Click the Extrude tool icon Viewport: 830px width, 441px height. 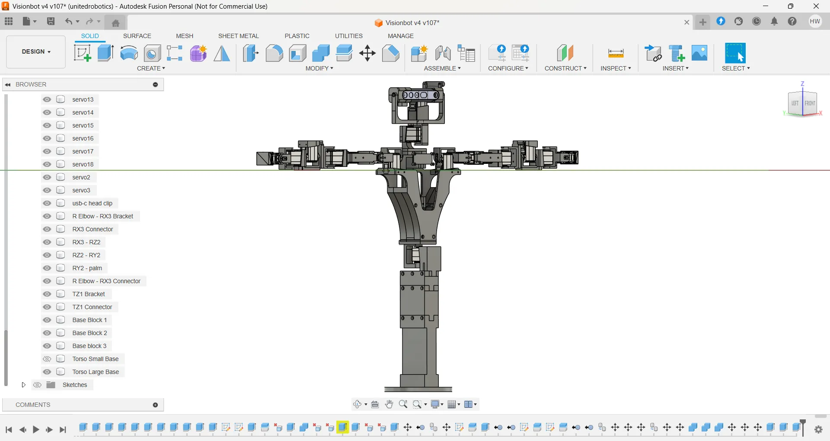point(105,53)
